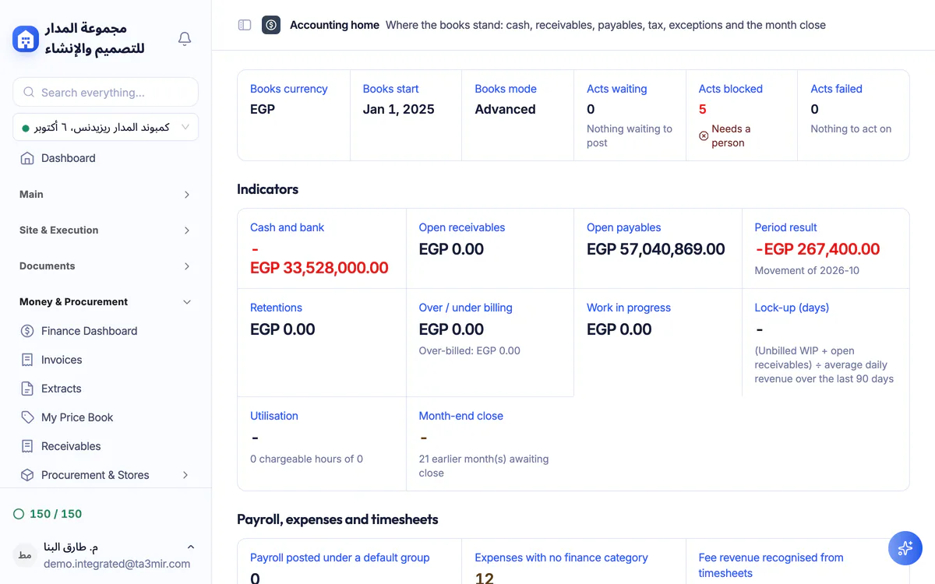Open the Cash and bank indicator

(x=287, y=227)
